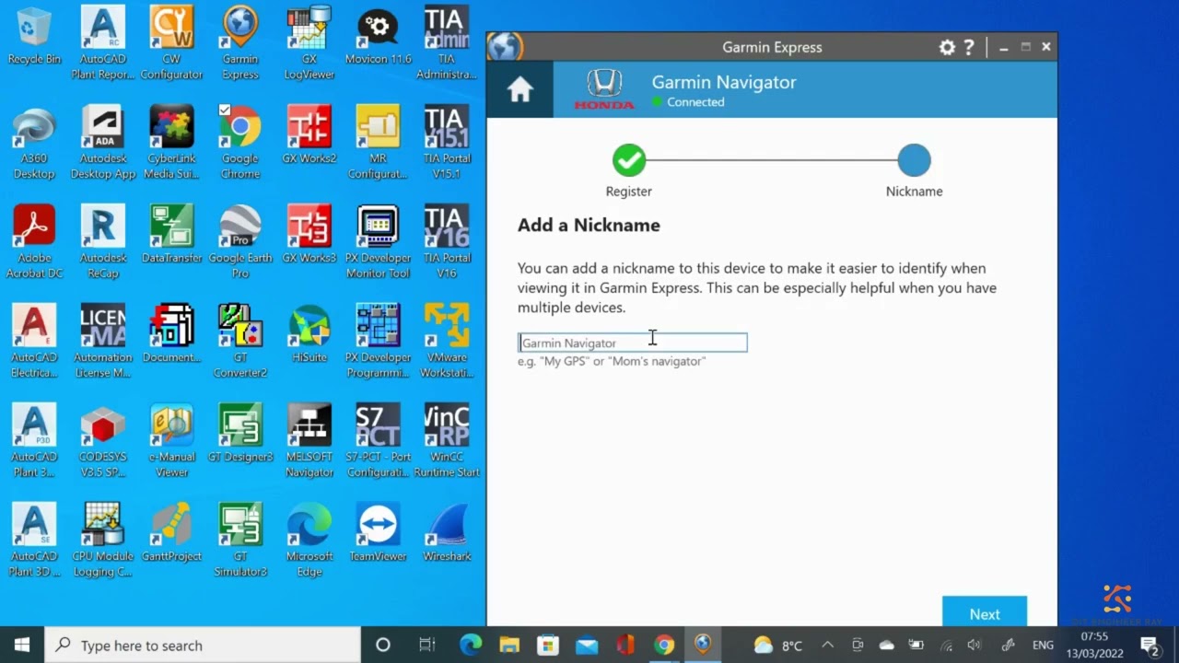Click inside the nickname text field
Image resolution: width=1179 pixels, height=663 pixels.
tap(632, 343)
